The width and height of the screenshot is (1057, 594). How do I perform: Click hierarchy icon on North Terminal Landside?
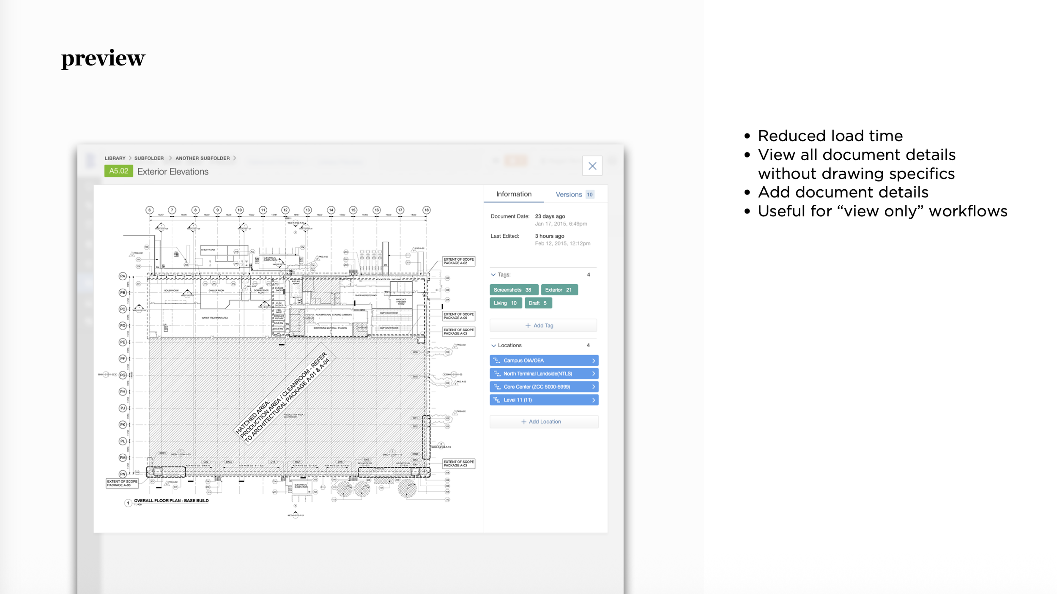pyautogui.click(x=497, y=373)
